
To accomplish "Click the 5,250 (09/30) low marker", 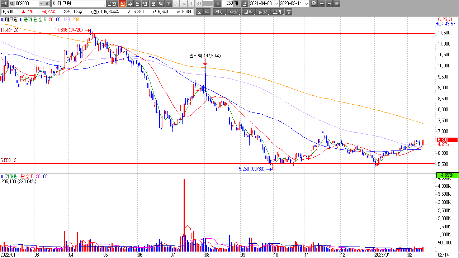I will pyautogui.click(x=251, y=168).
